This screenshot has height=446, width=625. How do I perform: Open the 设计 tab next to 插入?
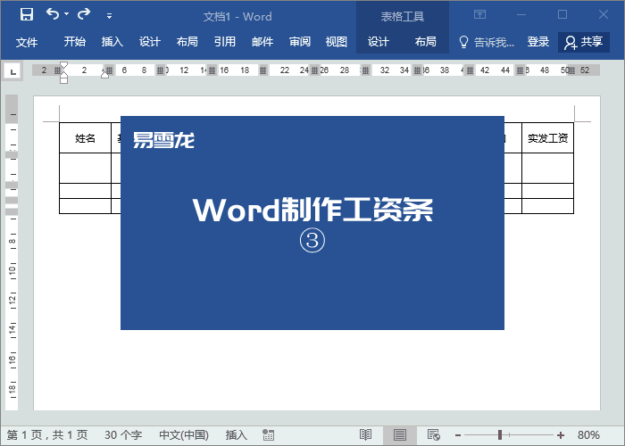point(149,41)
